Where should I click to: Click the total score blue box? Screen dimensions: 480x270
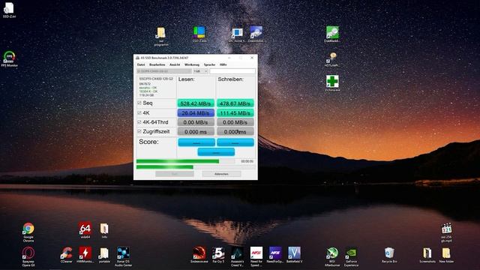[216, 151]
